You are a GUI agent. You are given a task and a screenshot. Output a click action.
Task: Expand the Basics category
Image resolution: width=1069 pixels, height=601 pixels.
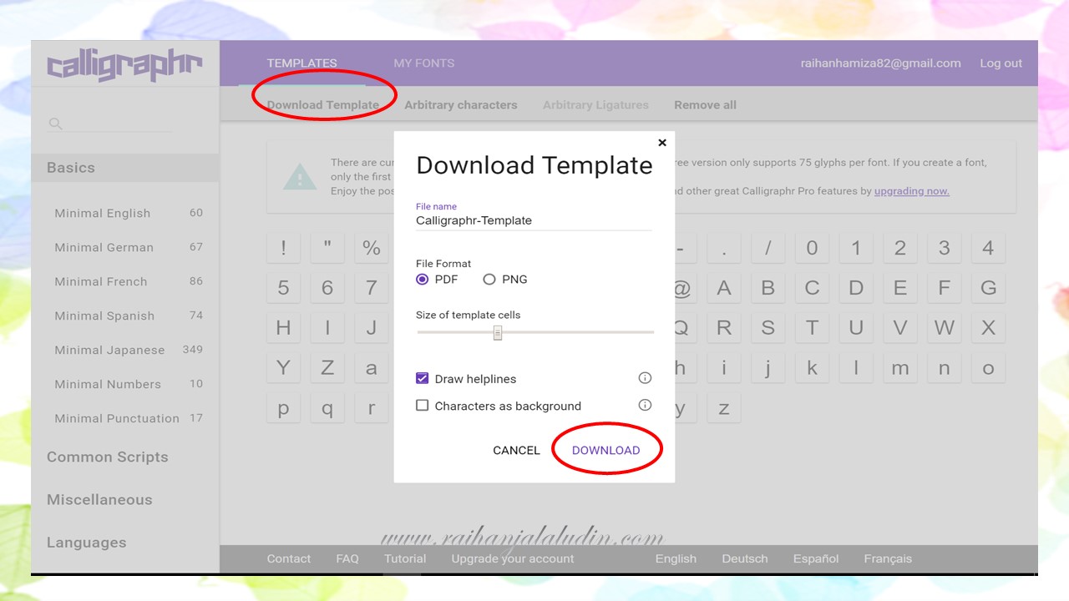[125, 168]
